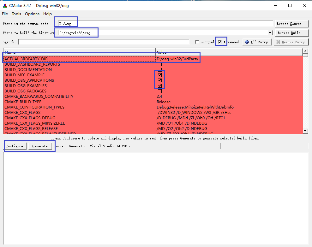Viewport: 312px width, 247px height.
Task: Select the BUILD_DASHBOARD_REPORTS entry name
Action: coord(32,64)
